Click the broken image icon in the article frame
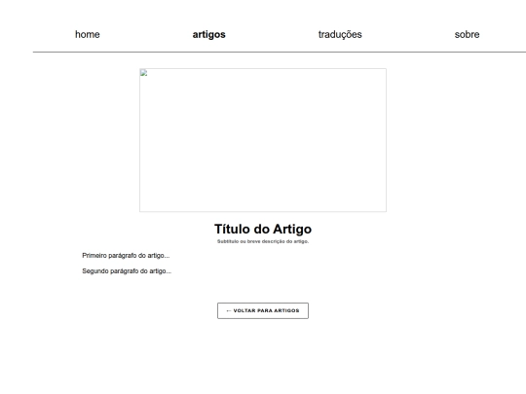The image size is (526, 394). coord(143,73)
